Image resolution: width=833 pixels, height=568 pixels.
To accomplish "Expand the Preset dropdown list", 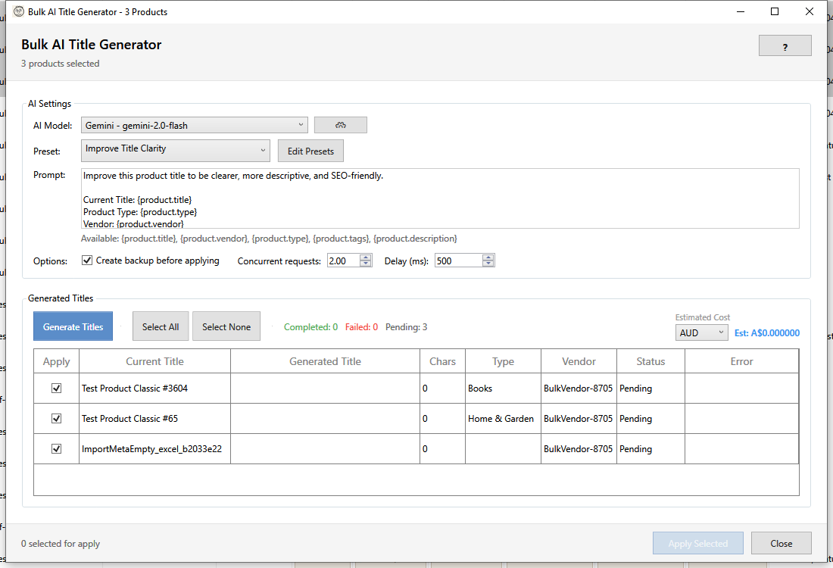I will pyautogui.click(x=175, y=150).
